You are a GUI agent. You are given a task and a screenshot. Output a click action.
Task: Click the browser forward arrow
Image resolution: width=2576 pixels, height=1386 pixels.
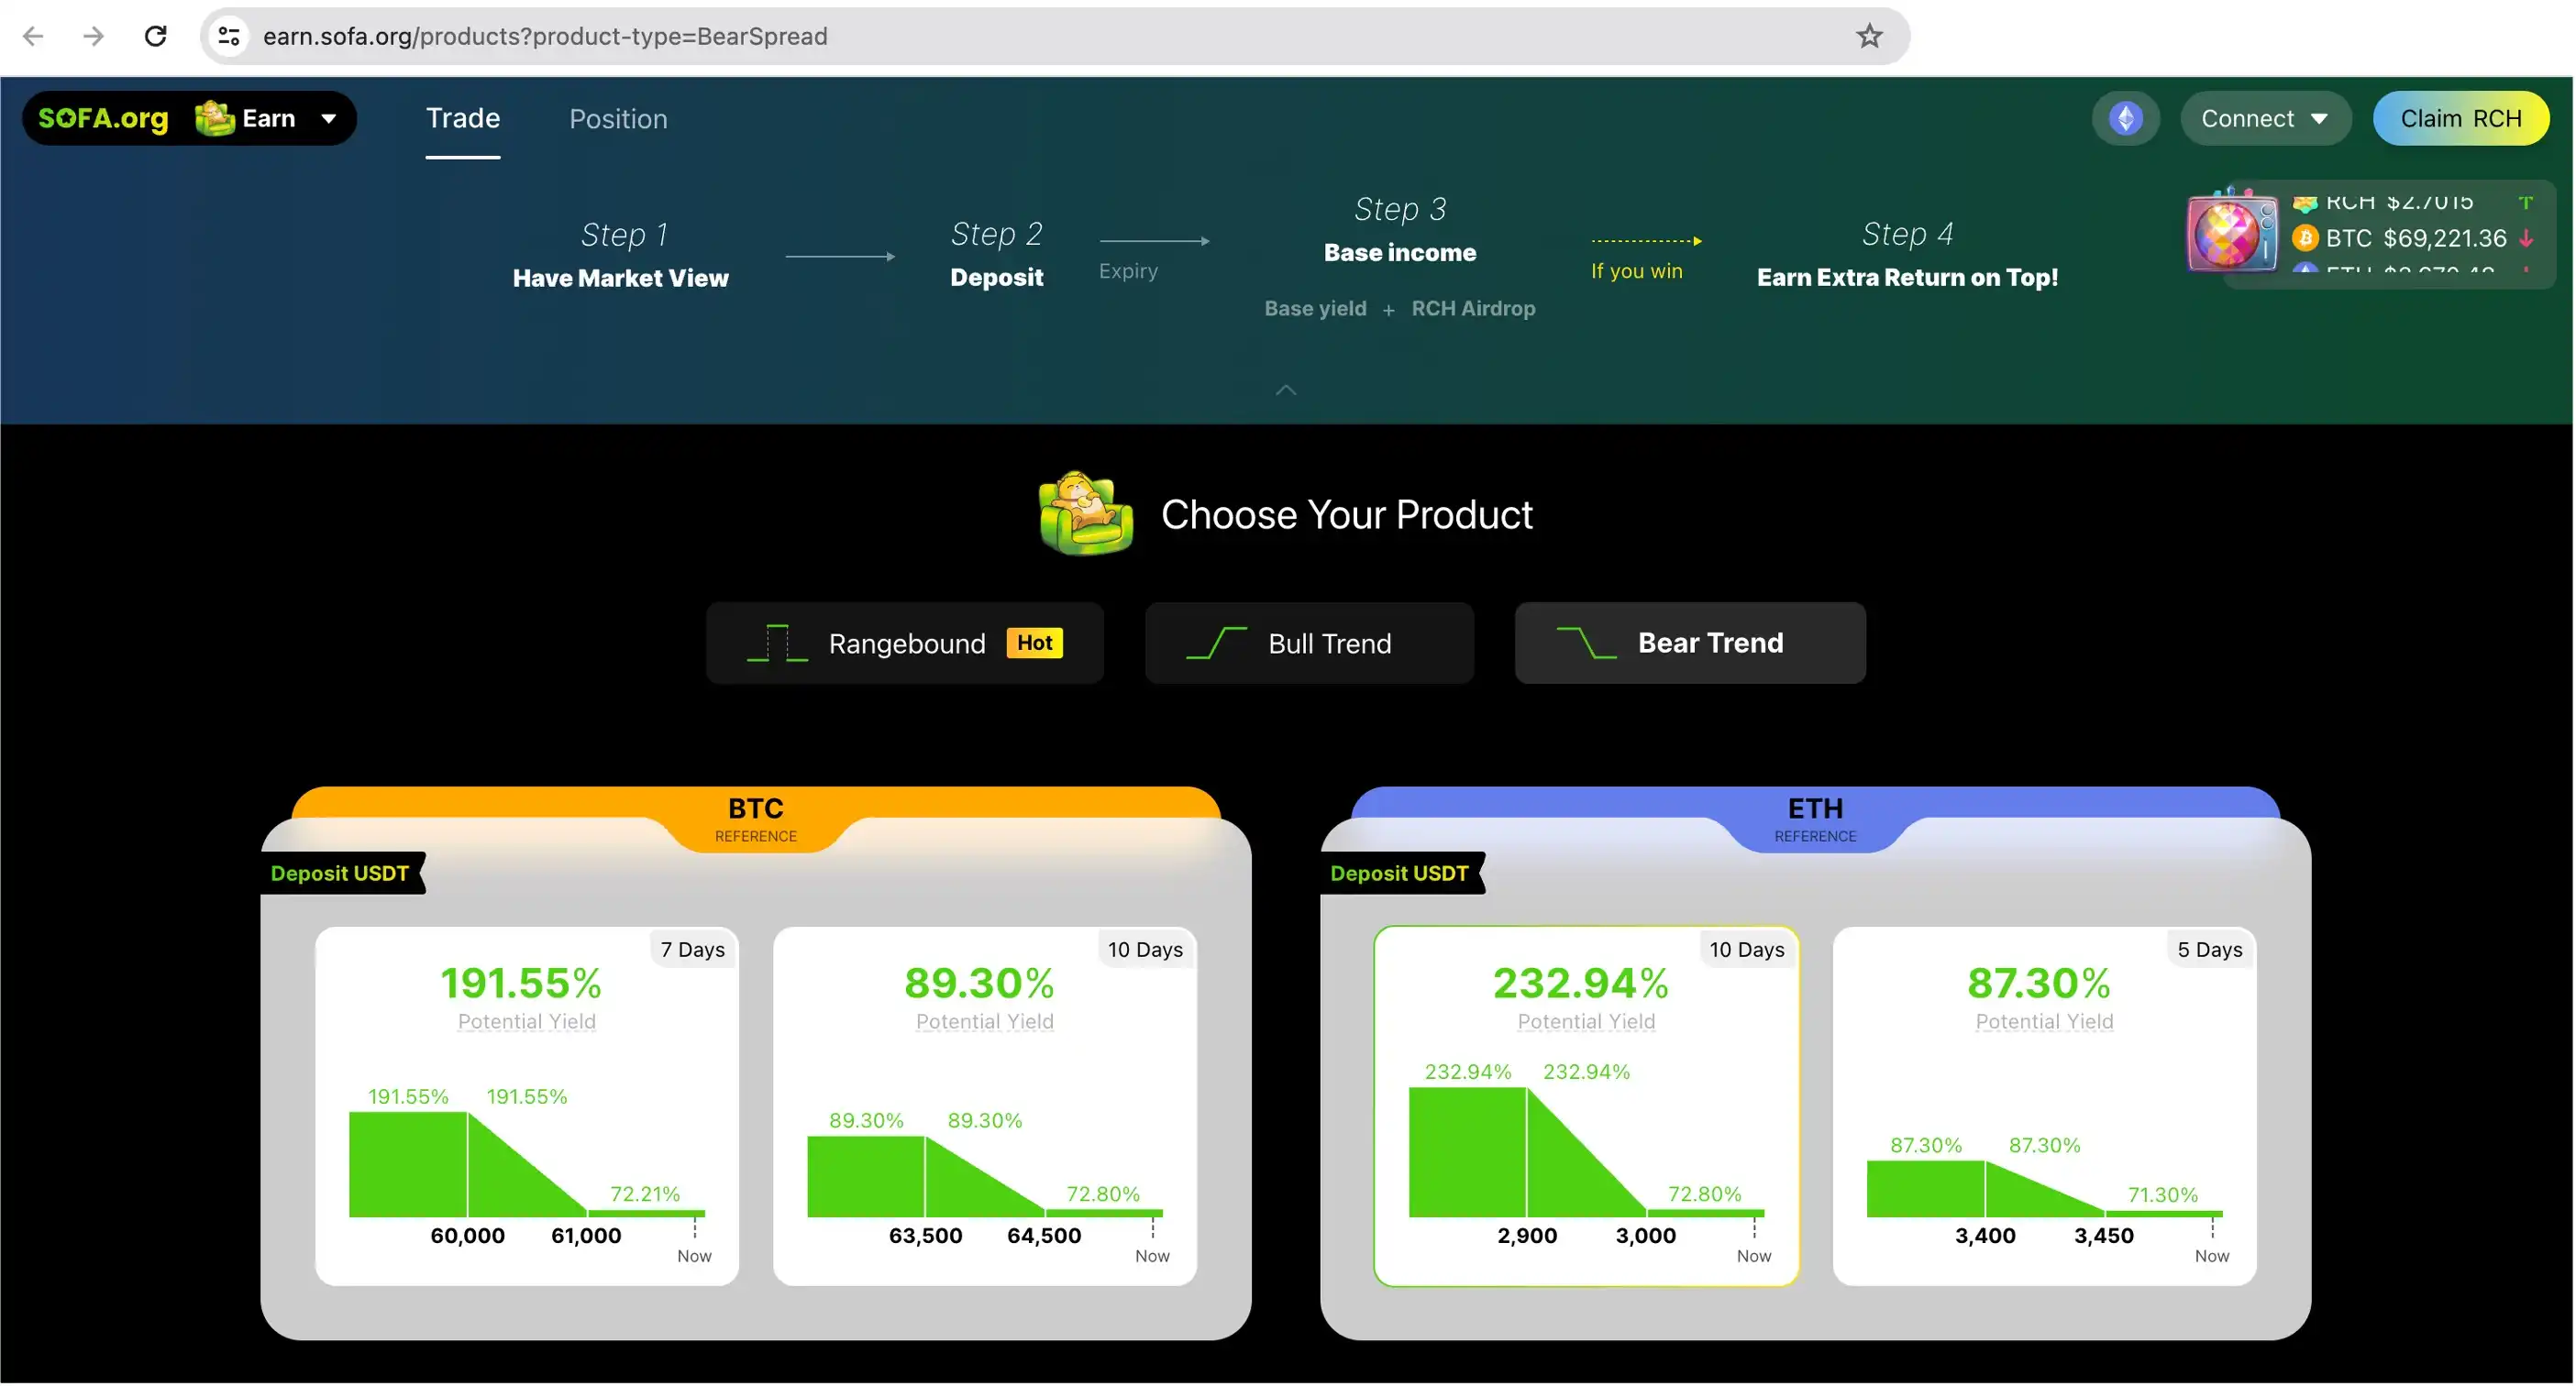pyautogui.click(x=93, y=36)
